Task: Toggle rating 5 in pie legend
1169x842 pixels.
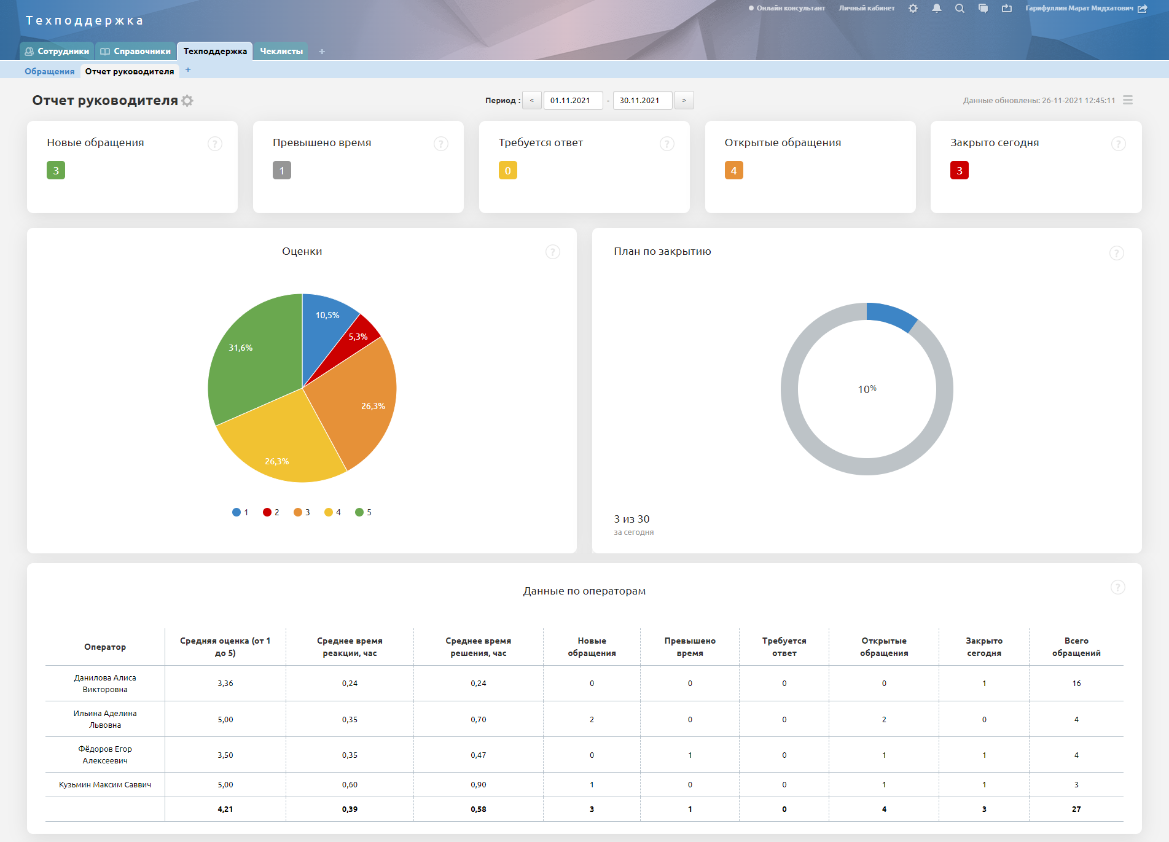Action: tap(362, 512)
